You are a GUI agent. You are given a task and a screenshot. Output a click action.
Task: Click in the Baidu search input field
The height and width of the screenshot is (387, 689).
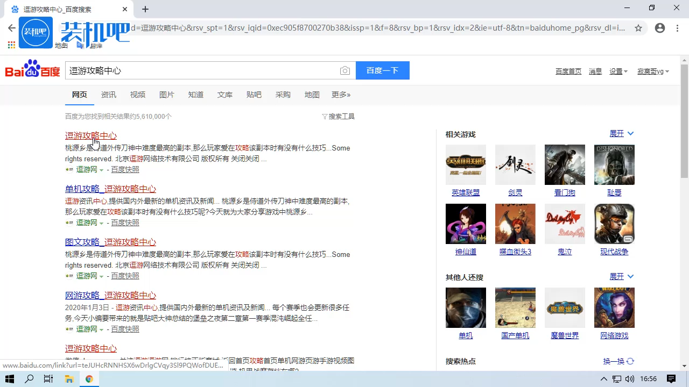coord(202,71)
